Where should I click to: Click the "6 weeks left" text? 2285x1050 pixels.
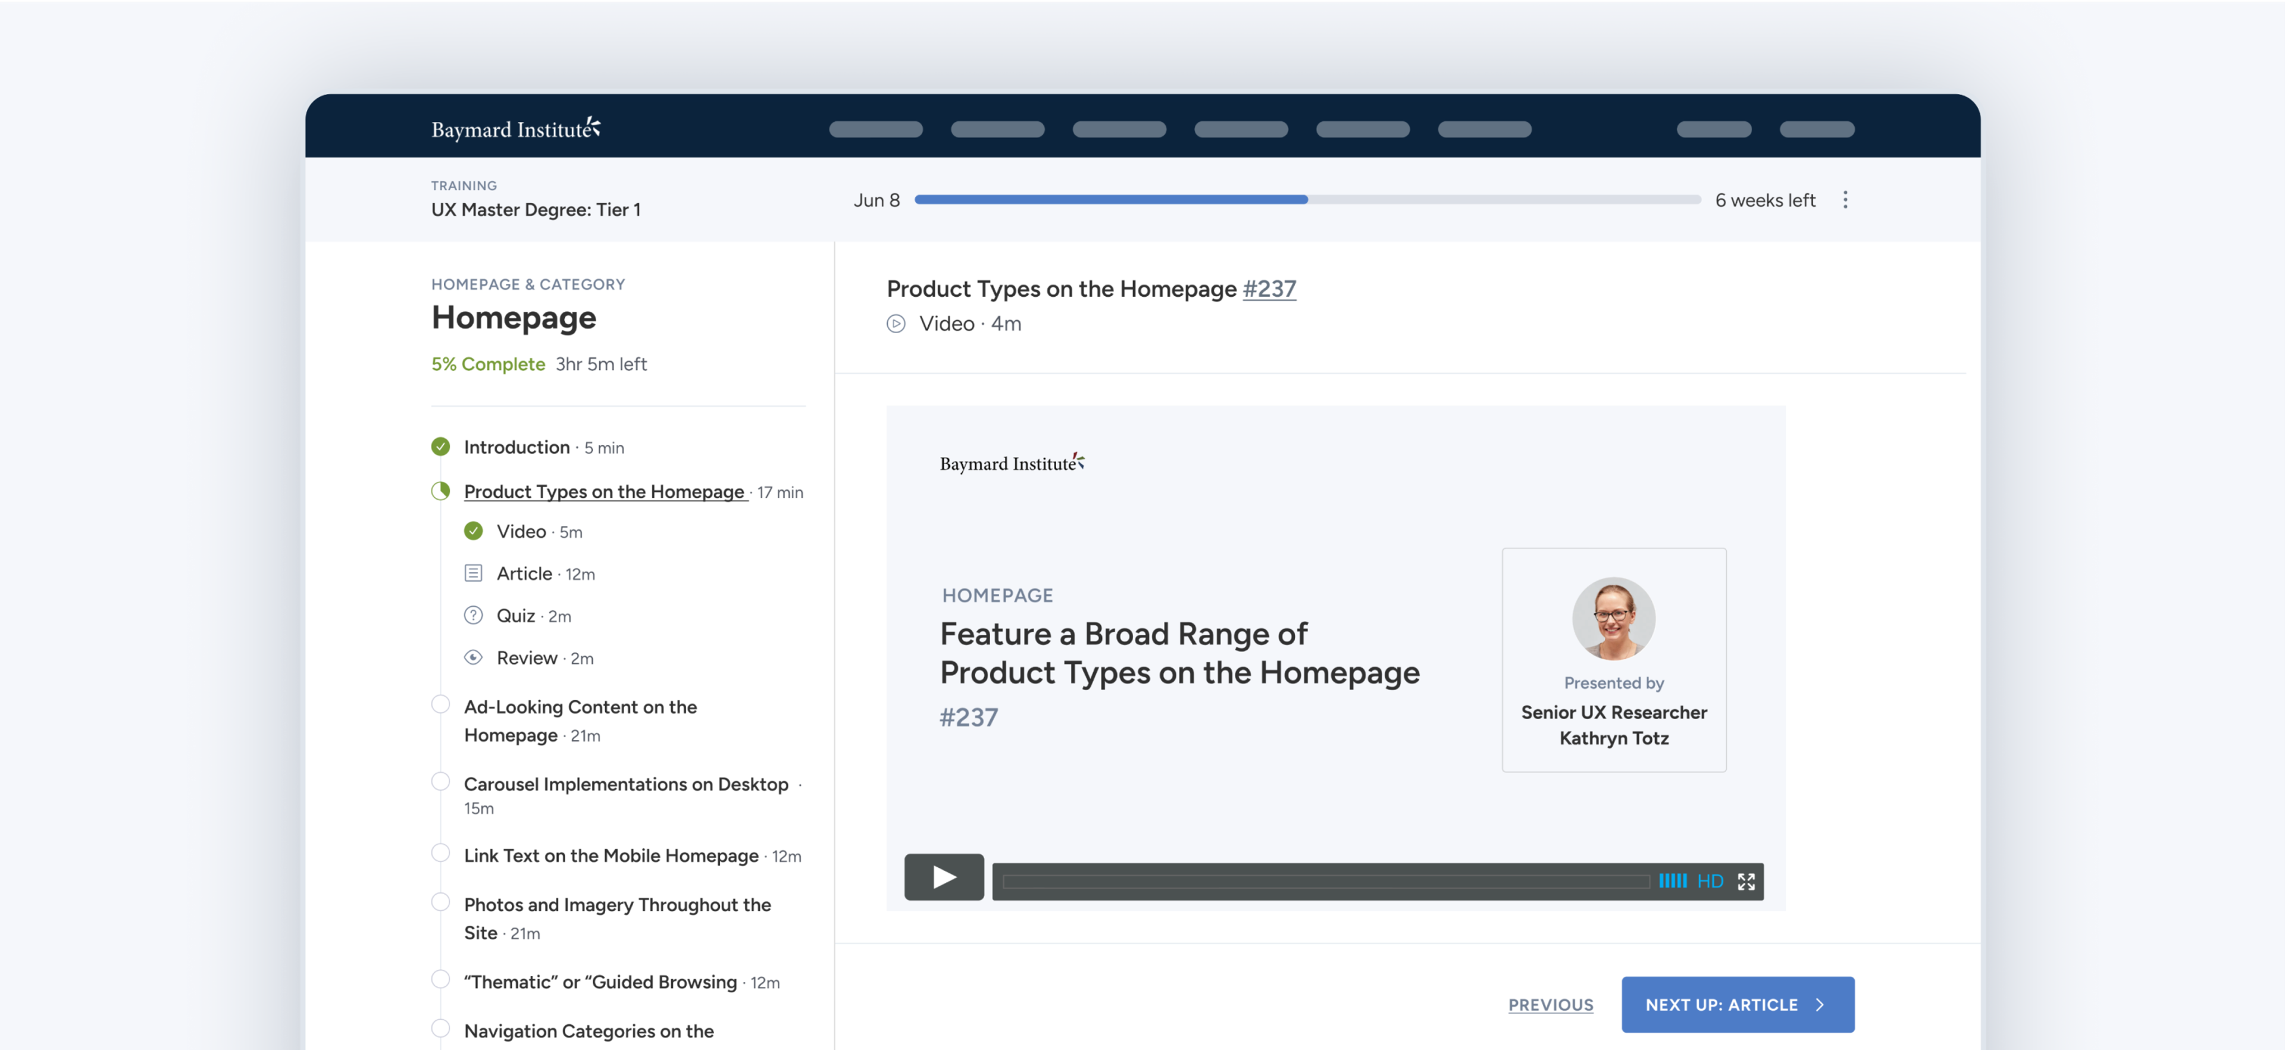click(1765, 200)
